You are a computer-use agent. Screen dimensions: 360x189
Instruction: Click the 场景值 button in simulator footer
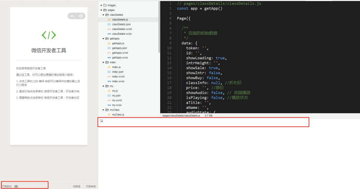tap(77, 186)
